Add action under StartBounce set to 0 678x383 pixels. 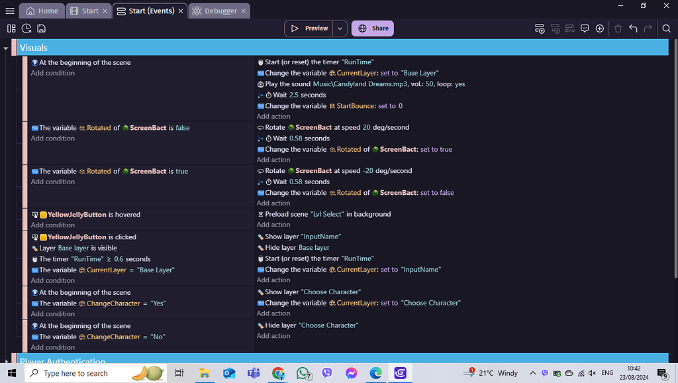[x=273, y=117]
